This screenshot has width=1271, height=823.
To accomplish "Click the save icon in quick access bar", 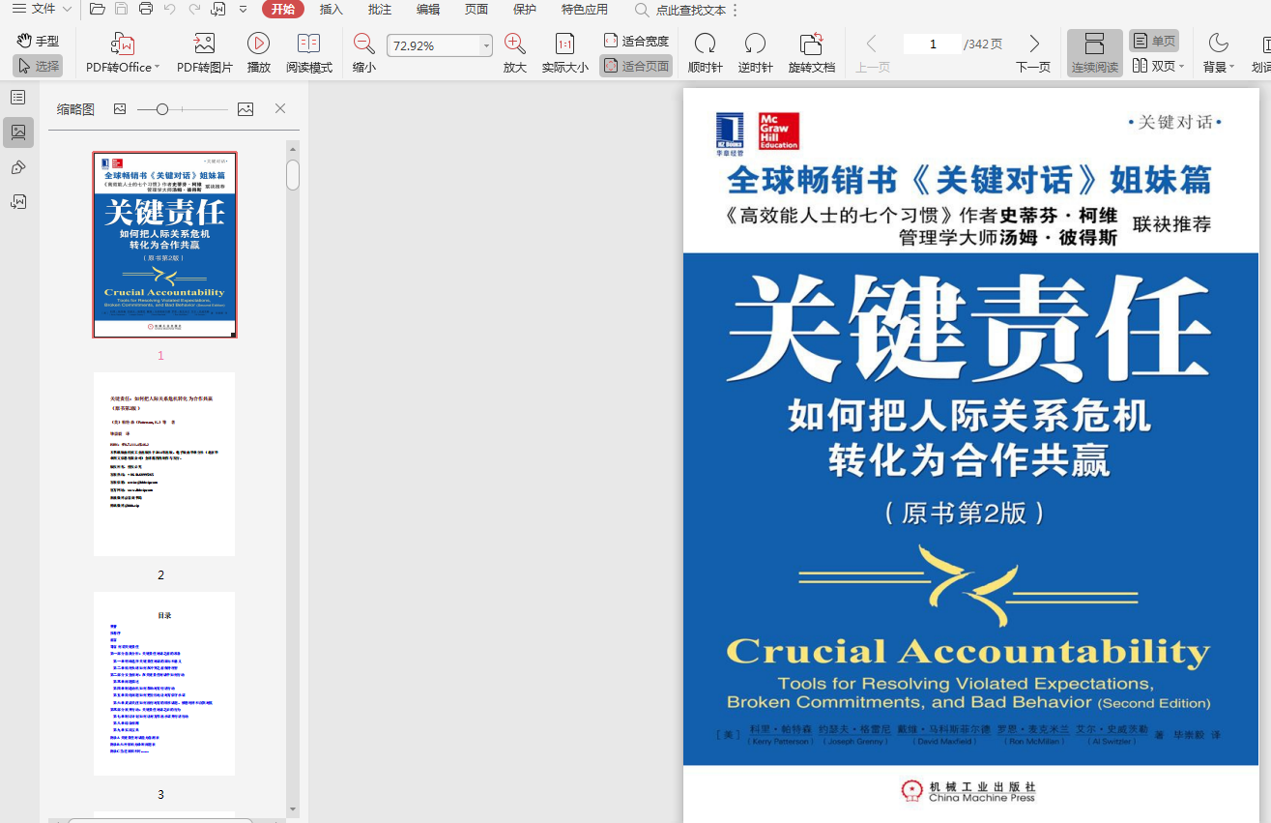I will coord(121,10).
